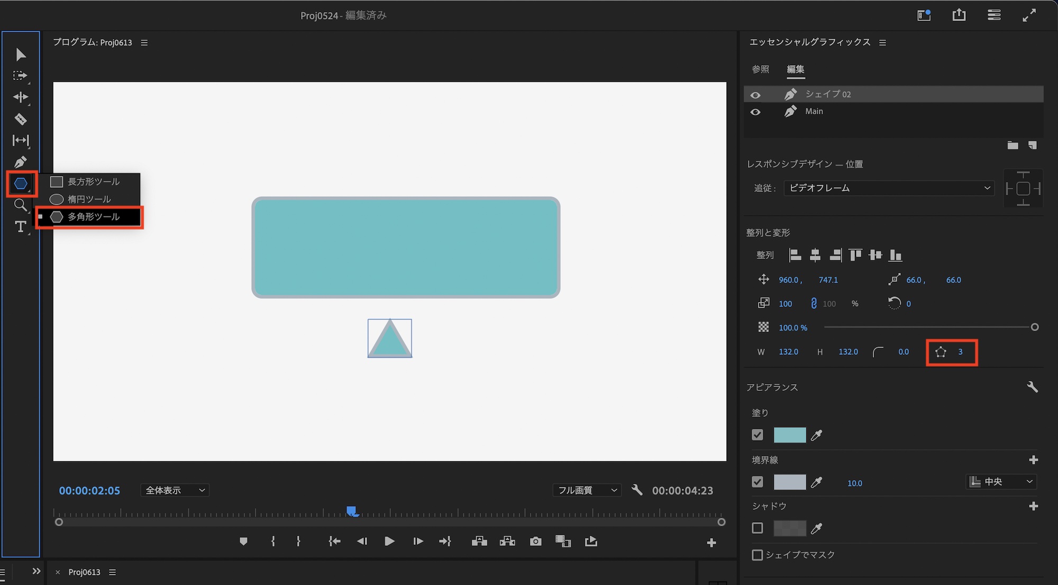The width and height of the screenshot is (1058, 585).
Task: Switch to the 参照 tab
Action: click(760, 69)
